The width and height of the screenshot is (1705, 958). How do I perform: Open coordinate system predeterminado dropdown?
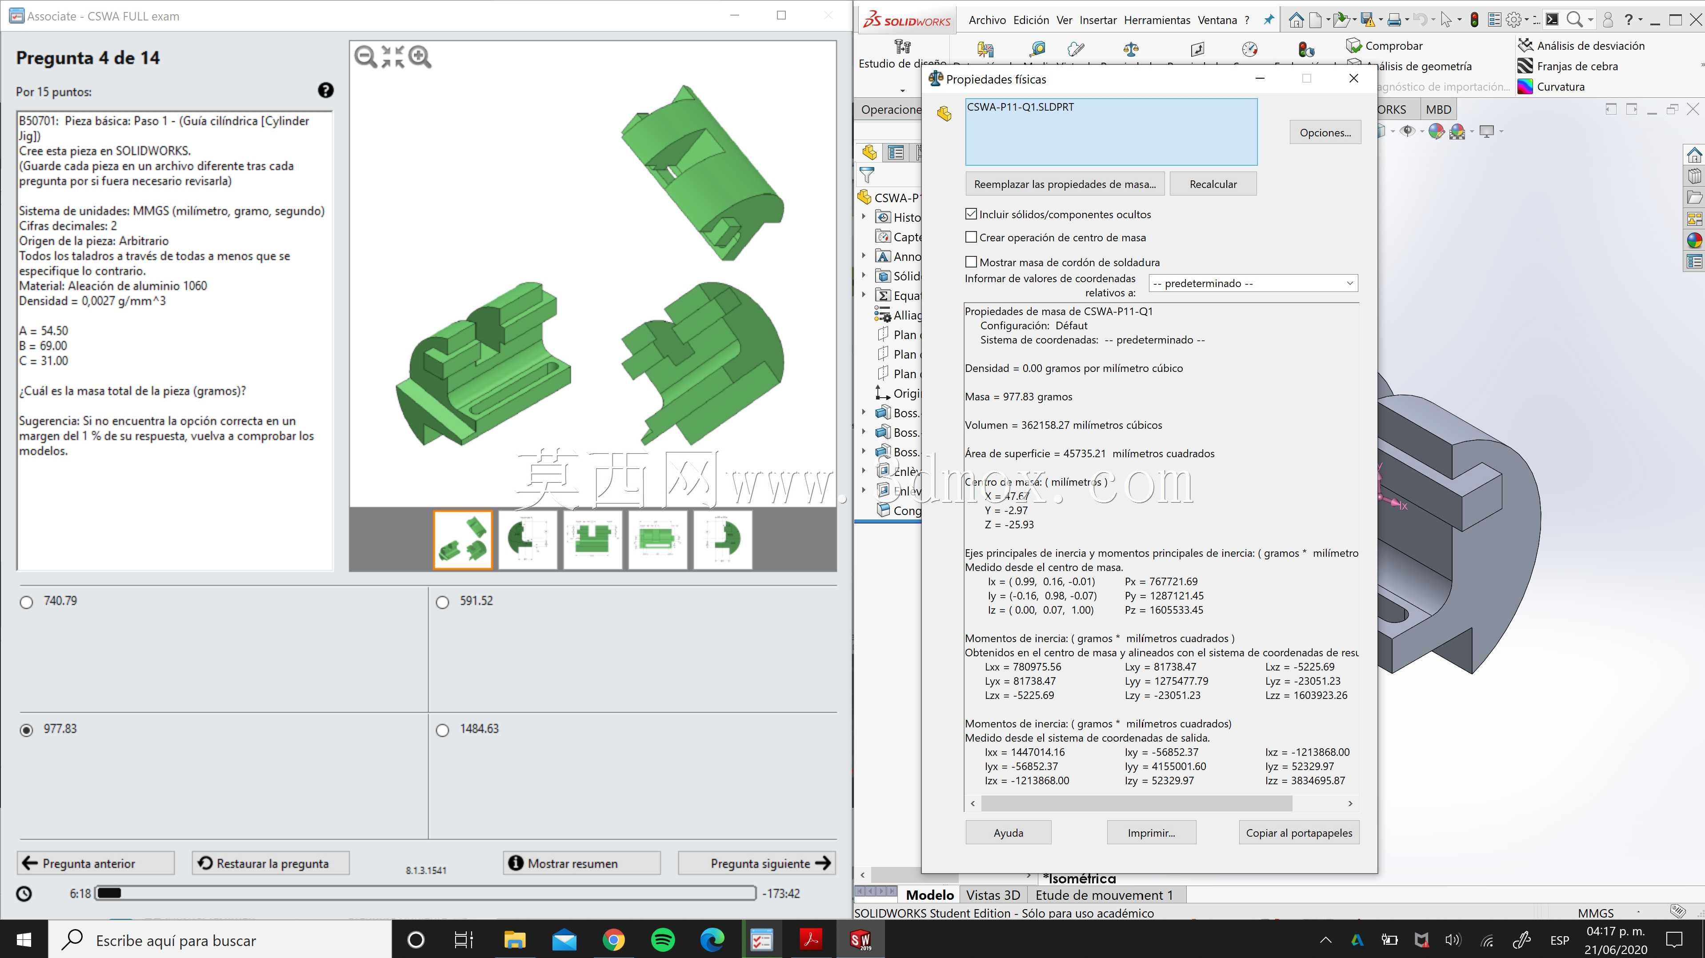[1253, 283]
